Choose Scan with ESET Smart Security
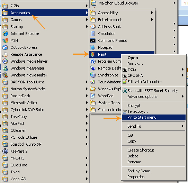Viewport: 188px width, 183px height. coord(154,91)
